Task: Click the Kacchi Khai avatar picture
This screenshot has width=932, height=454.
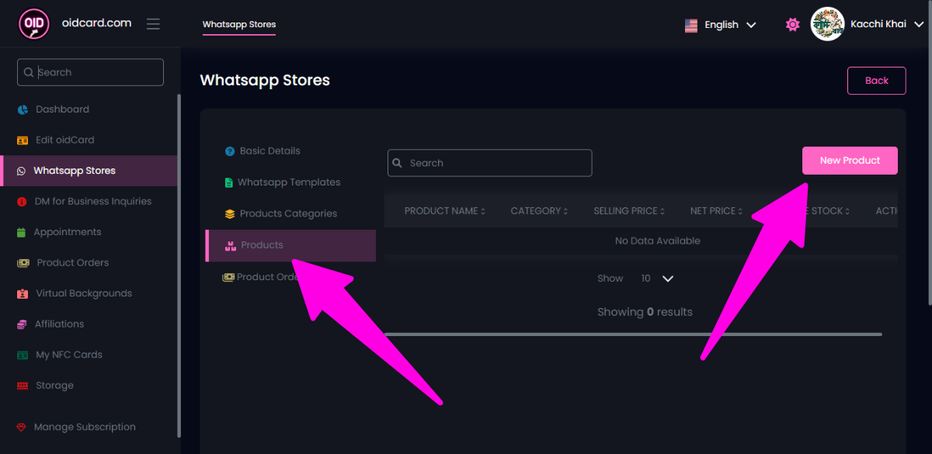Action: tap(827, 25)
